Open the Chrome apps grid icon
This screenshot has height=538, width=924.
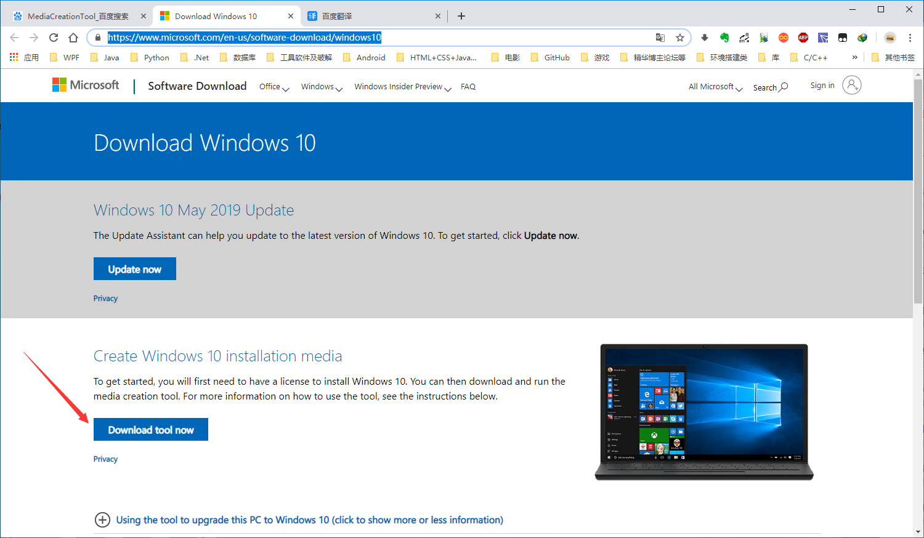pyautogui.click(x=14, y=57)
